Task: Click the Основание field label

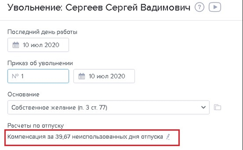Action: [x=23, y=94]
